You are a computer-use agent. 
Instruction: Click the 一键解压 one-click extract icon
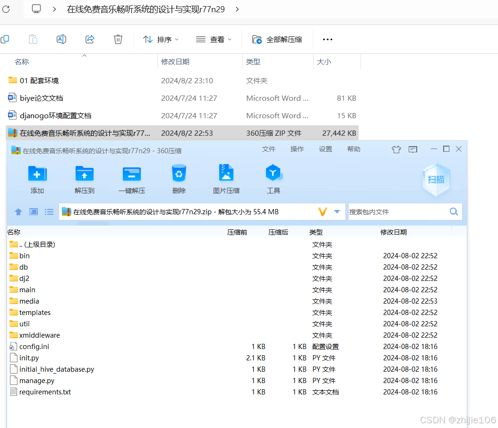click(x=131, y=179)
